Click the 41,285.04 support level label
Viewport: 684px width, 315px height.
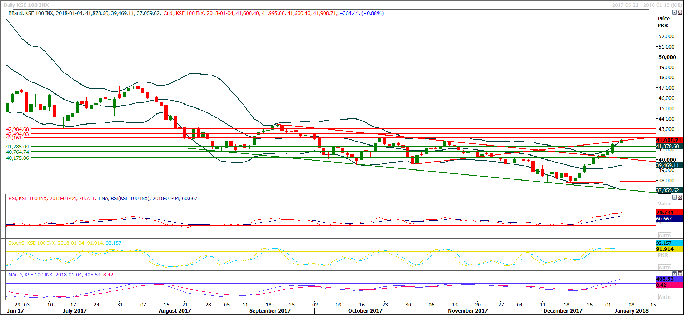point(18,147)
